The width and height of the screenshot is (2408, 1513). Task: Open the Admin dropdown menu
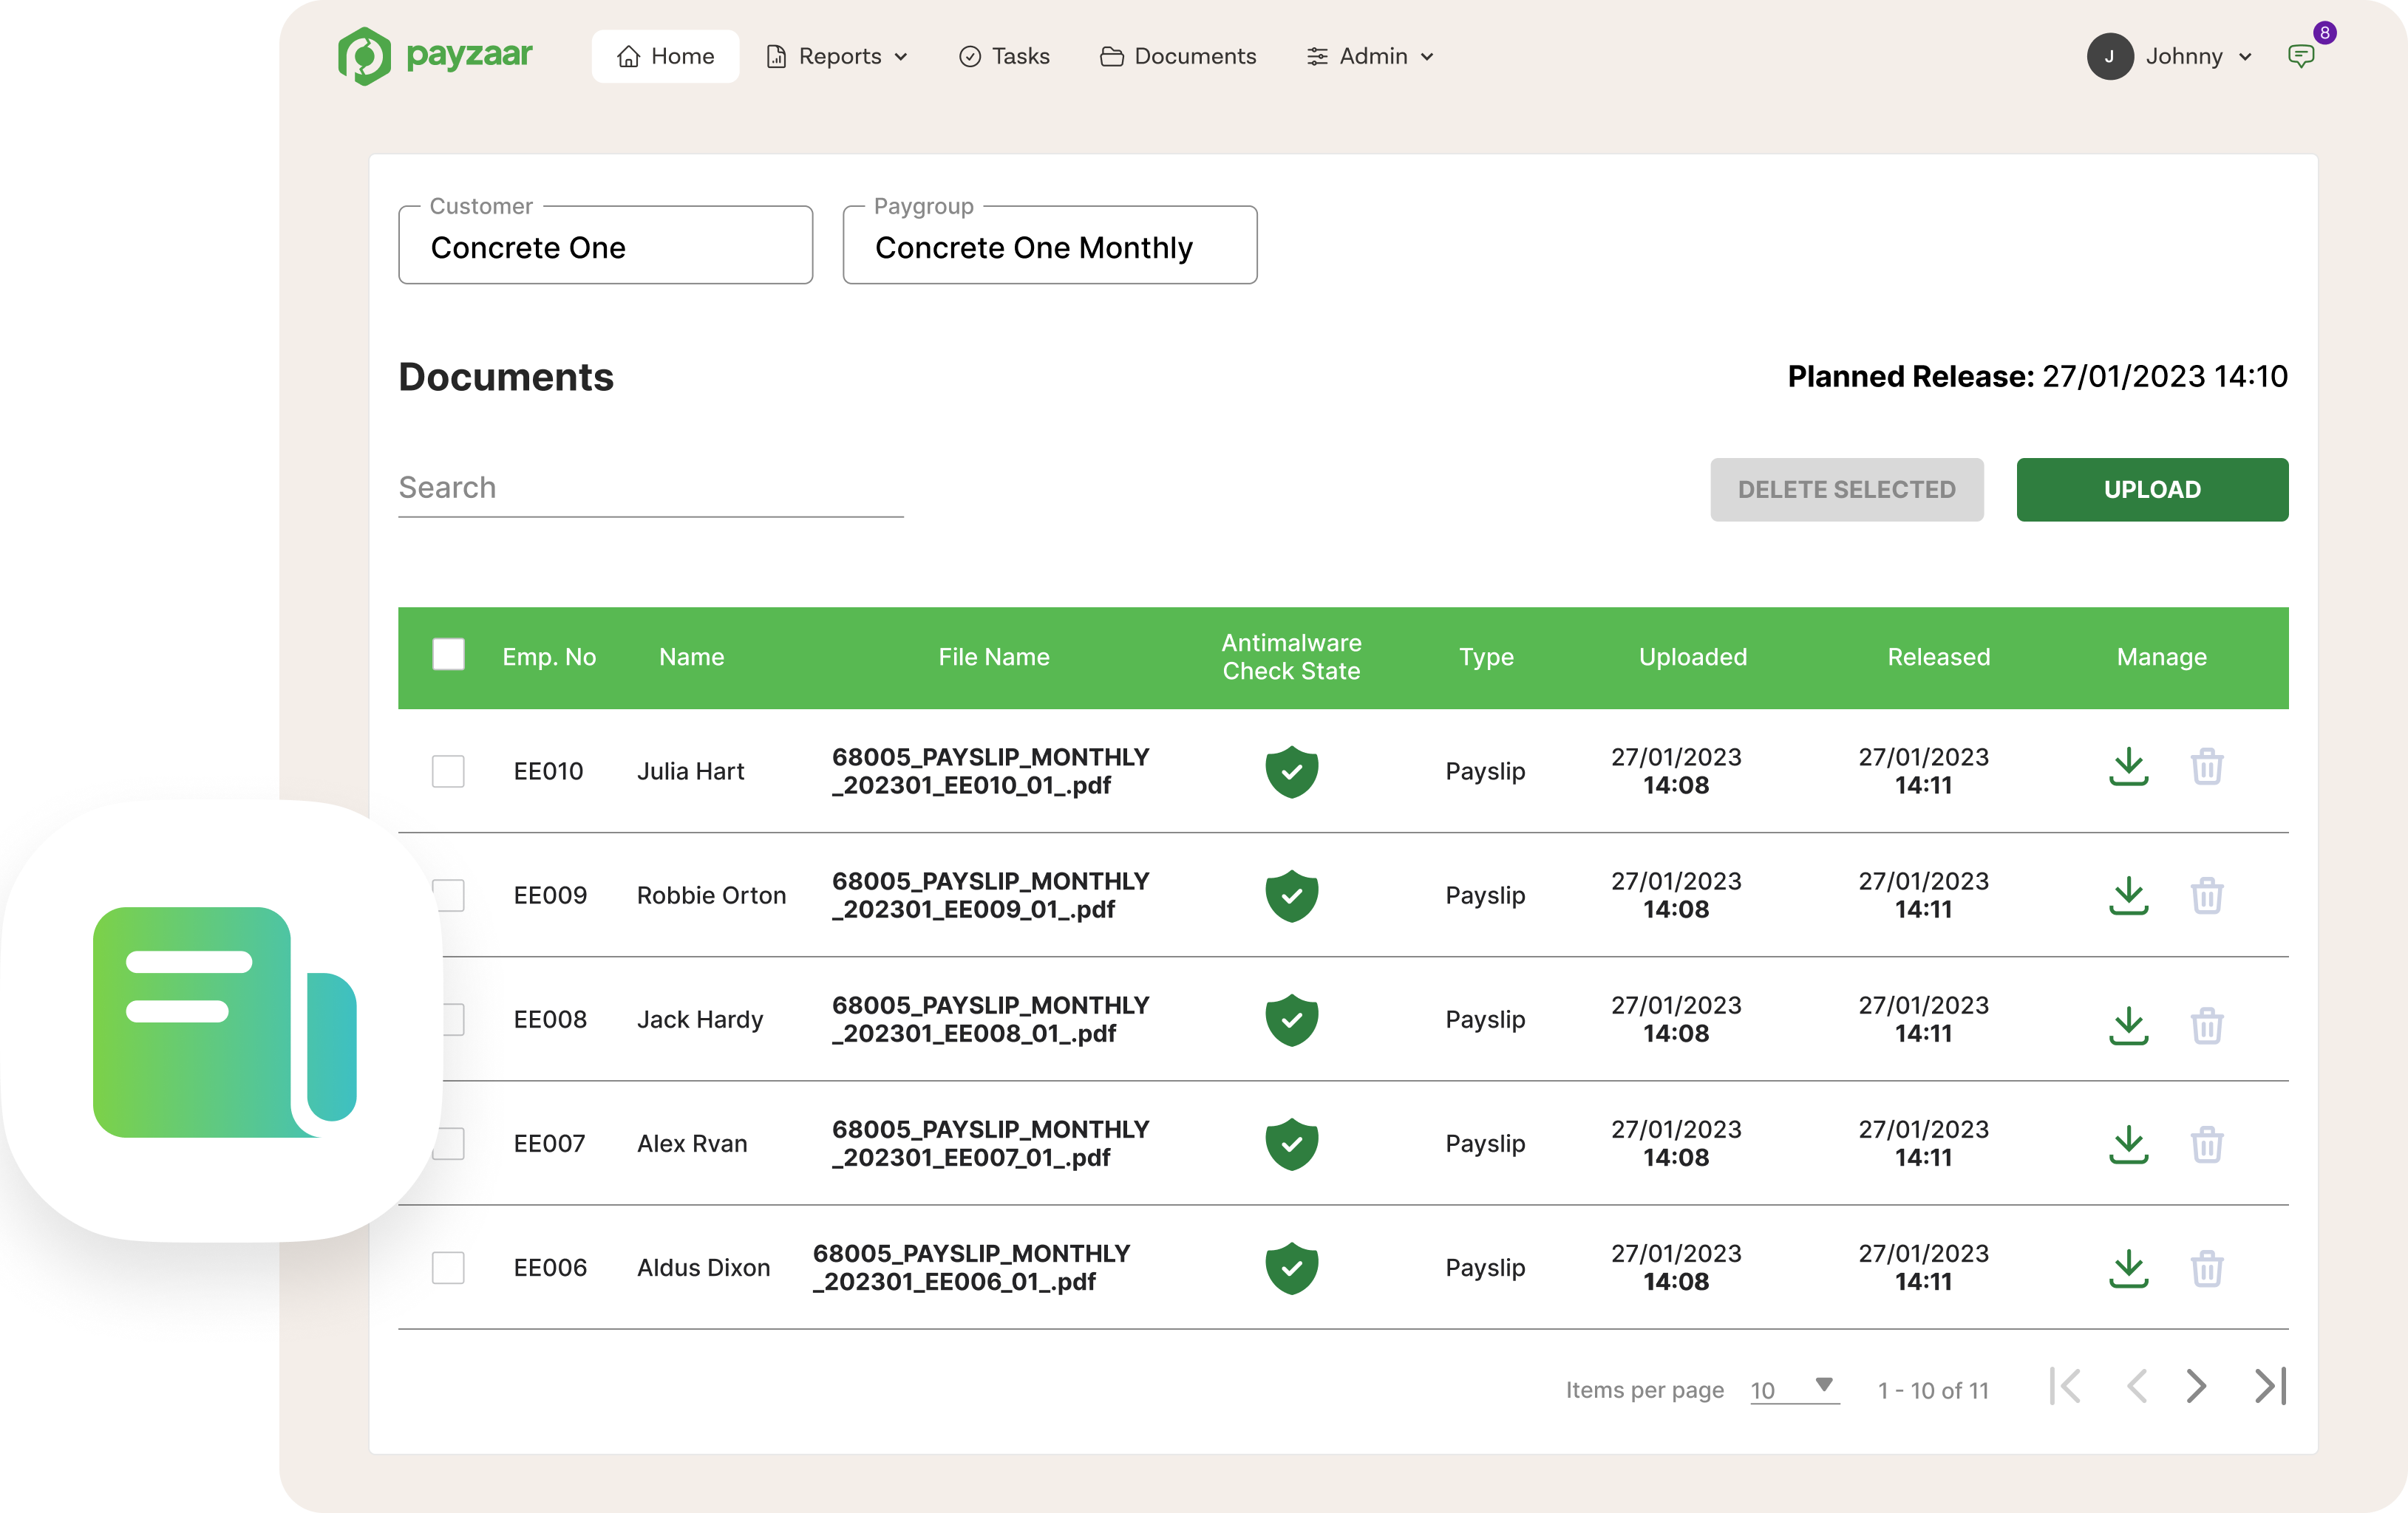[1371, 56]
